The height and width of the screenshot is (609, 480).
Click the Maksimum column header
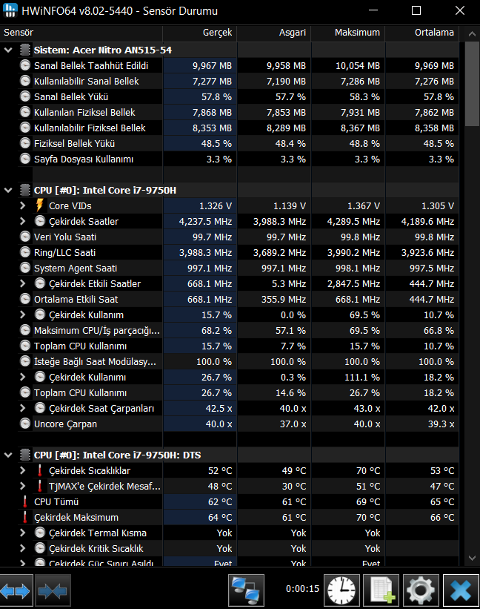pyautogui.click(x=348, y=33)
